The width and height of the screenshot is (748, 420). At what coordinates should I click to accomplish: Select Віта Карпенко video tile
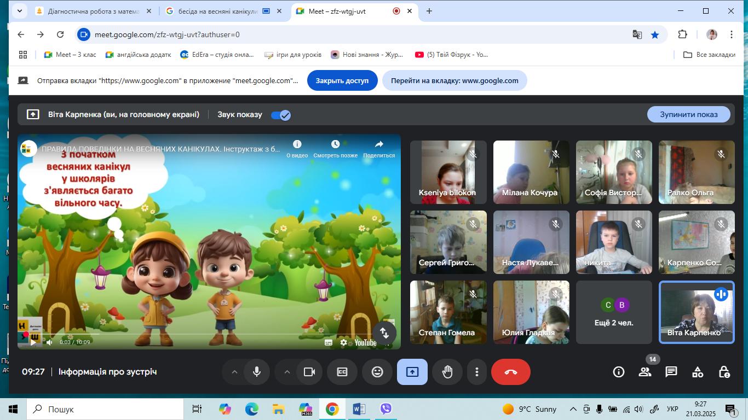coord(697,312)
